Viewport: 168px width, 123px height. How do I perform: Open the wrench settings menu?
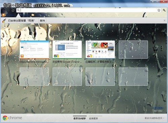pyautogui.click(x=164, y=10)
